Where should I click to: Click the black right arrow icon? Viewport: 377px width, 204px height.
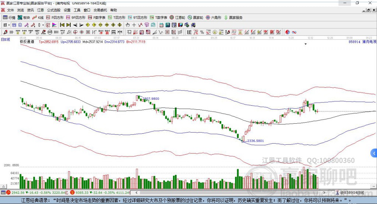tap(81, 25)
